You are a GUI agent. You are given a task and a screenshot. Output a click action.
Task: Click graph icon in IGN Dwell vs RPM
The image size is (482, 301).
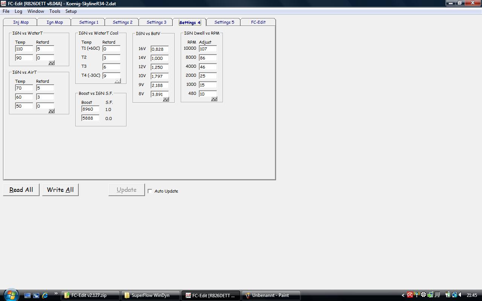coord(214,99)
